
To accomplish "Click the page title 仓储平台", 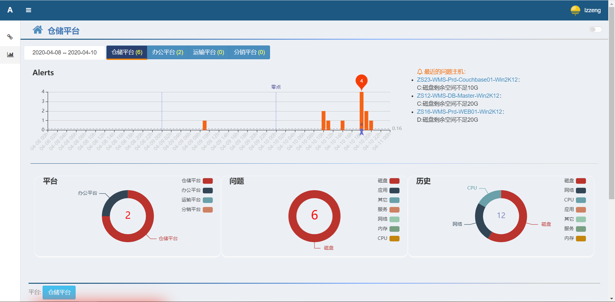I will pyautogui.click(x=63, y=31).
